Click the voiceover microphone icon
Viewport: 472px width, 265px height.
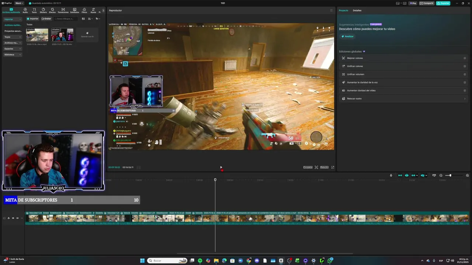tap(391, 175)
